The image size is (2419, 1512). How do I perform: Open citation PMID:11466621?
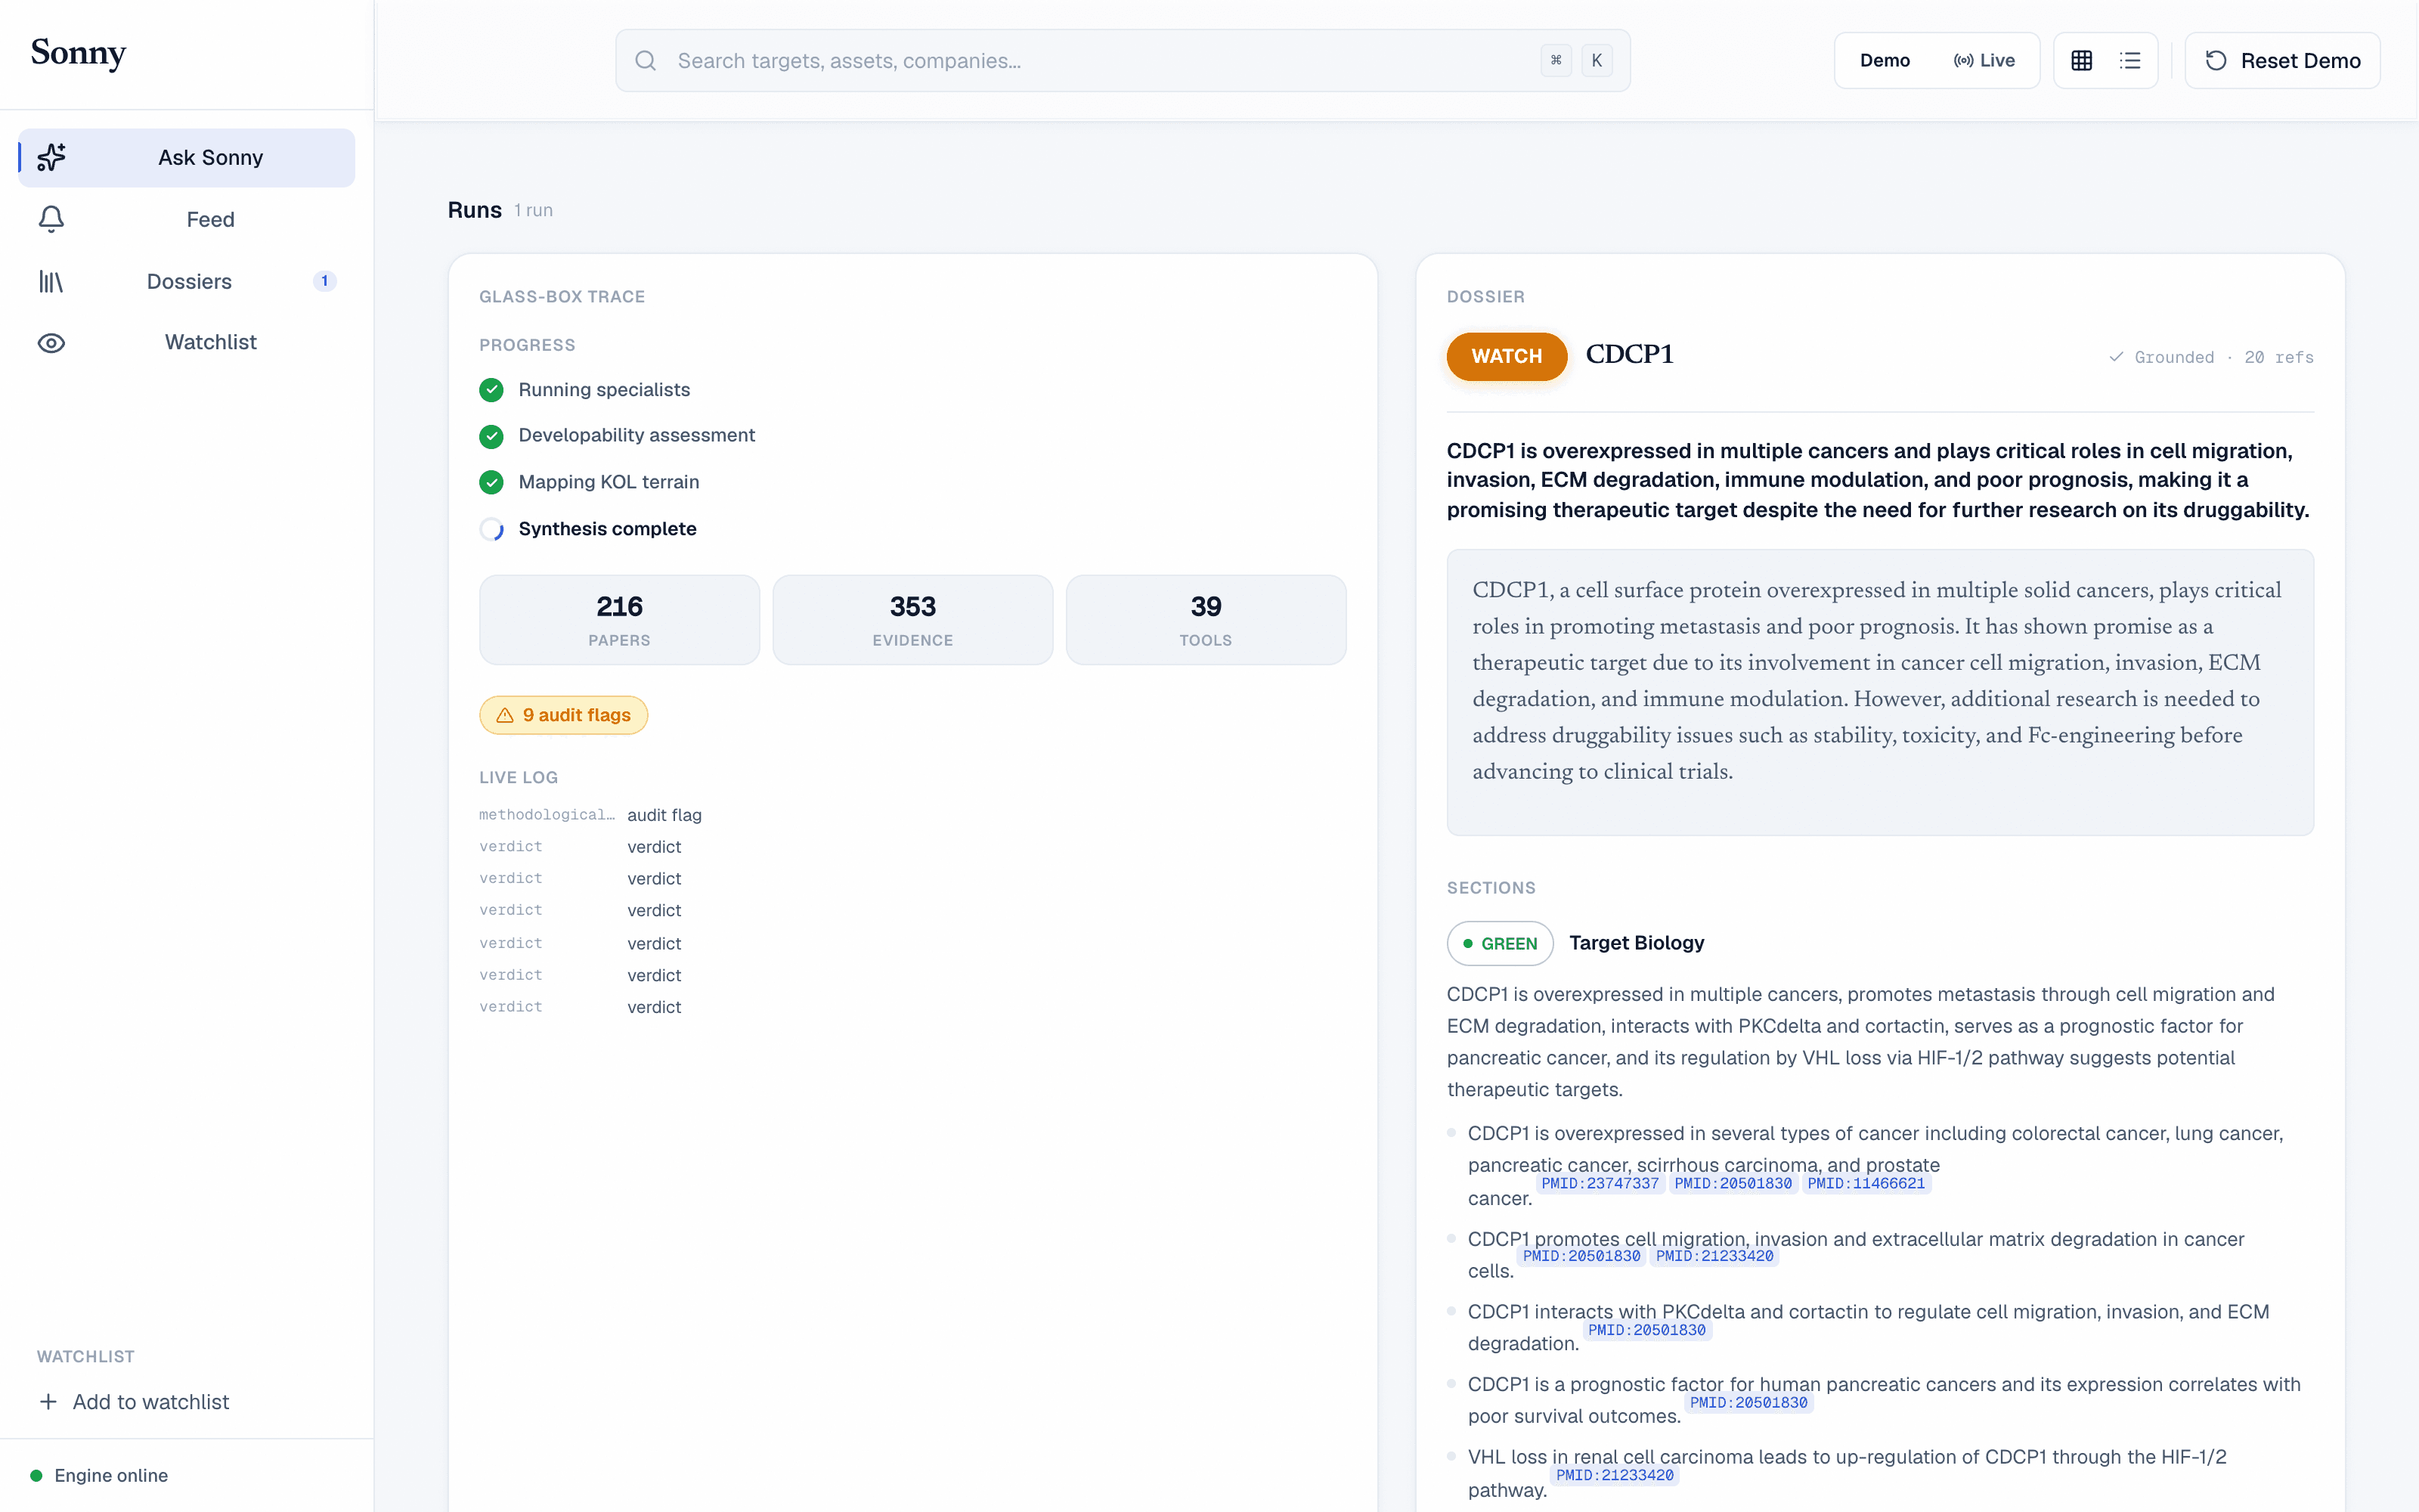coord(1865,1184)
